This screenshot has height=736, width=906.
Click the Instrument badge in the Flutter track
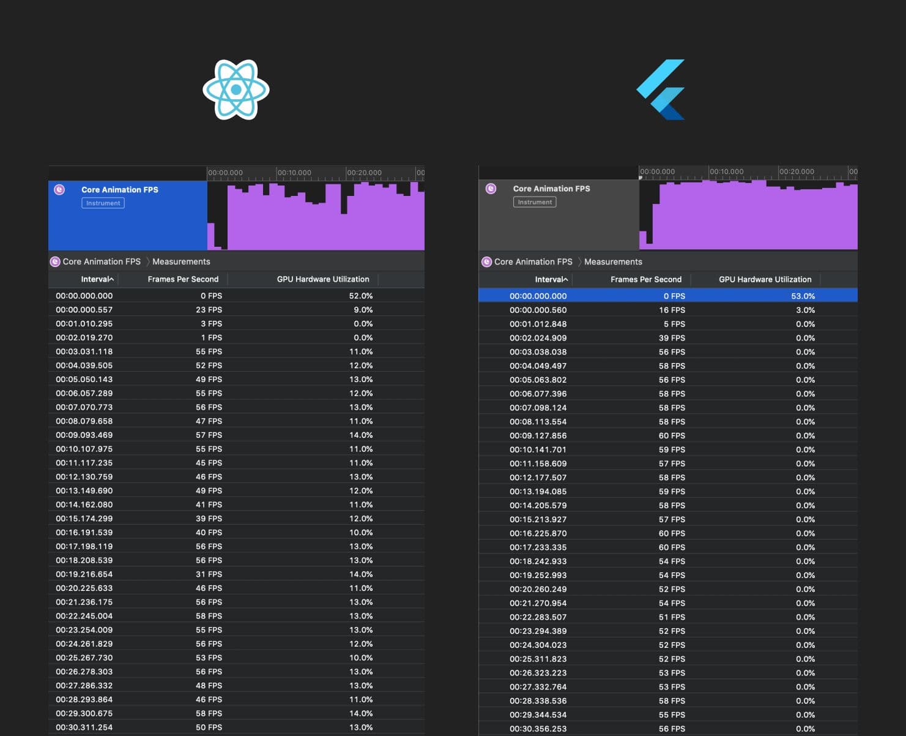[x=535, y=202]
